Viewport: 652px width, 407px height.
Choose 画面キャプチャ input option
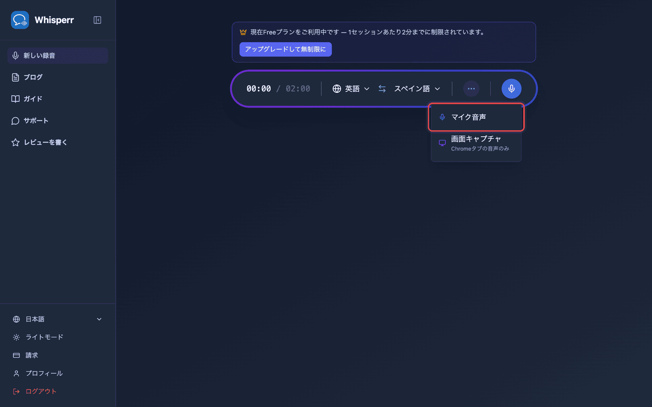coord(476,143)
